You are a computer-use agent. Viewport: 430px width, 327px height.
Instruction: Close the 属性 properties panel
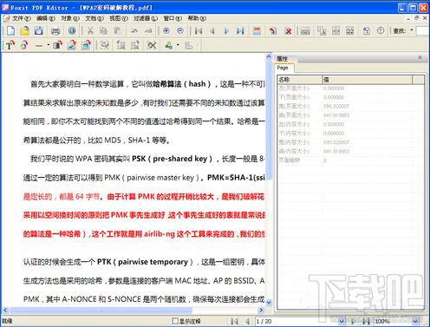(420, 57)
